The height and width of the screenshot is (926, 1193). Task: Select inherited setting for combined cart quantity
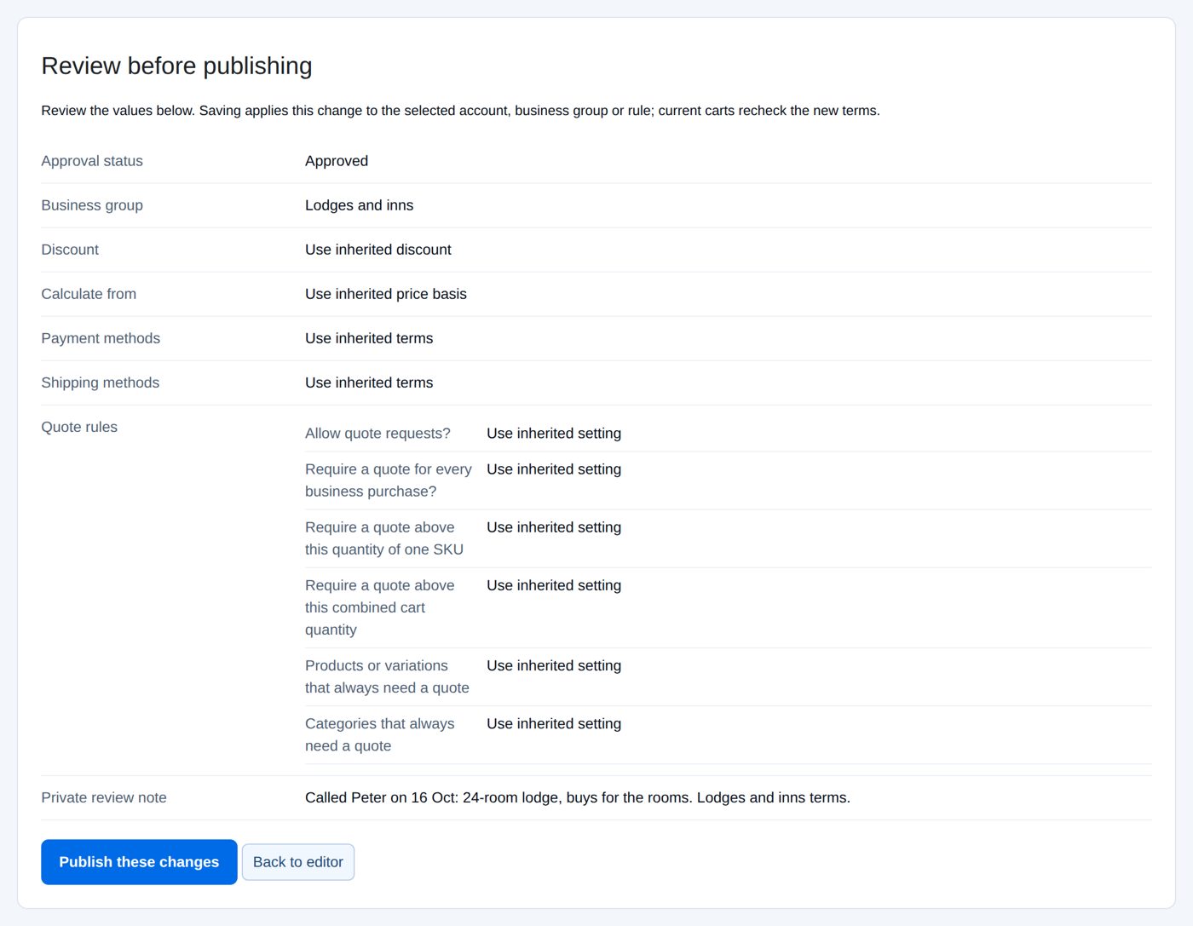(554, 585)
